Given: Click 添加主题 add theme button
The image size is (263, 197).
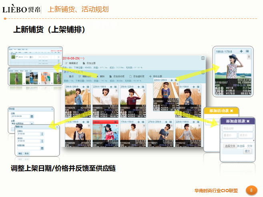Looking at the screenshot, I should [x=89, y=63].
